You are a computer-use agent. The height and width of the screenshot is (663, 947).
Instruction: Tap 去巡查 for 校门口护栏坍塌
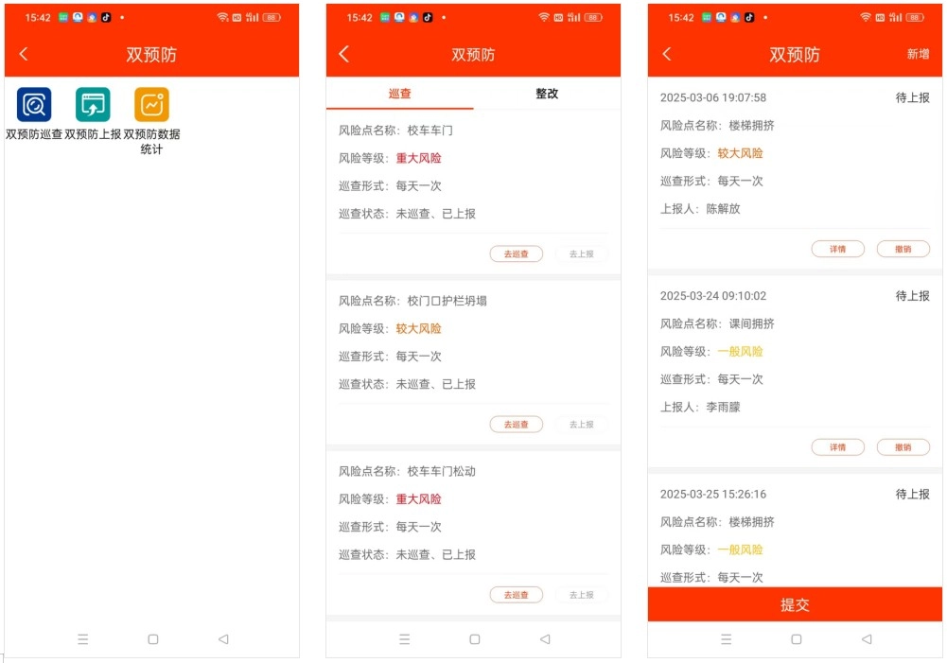pos(516,425)
